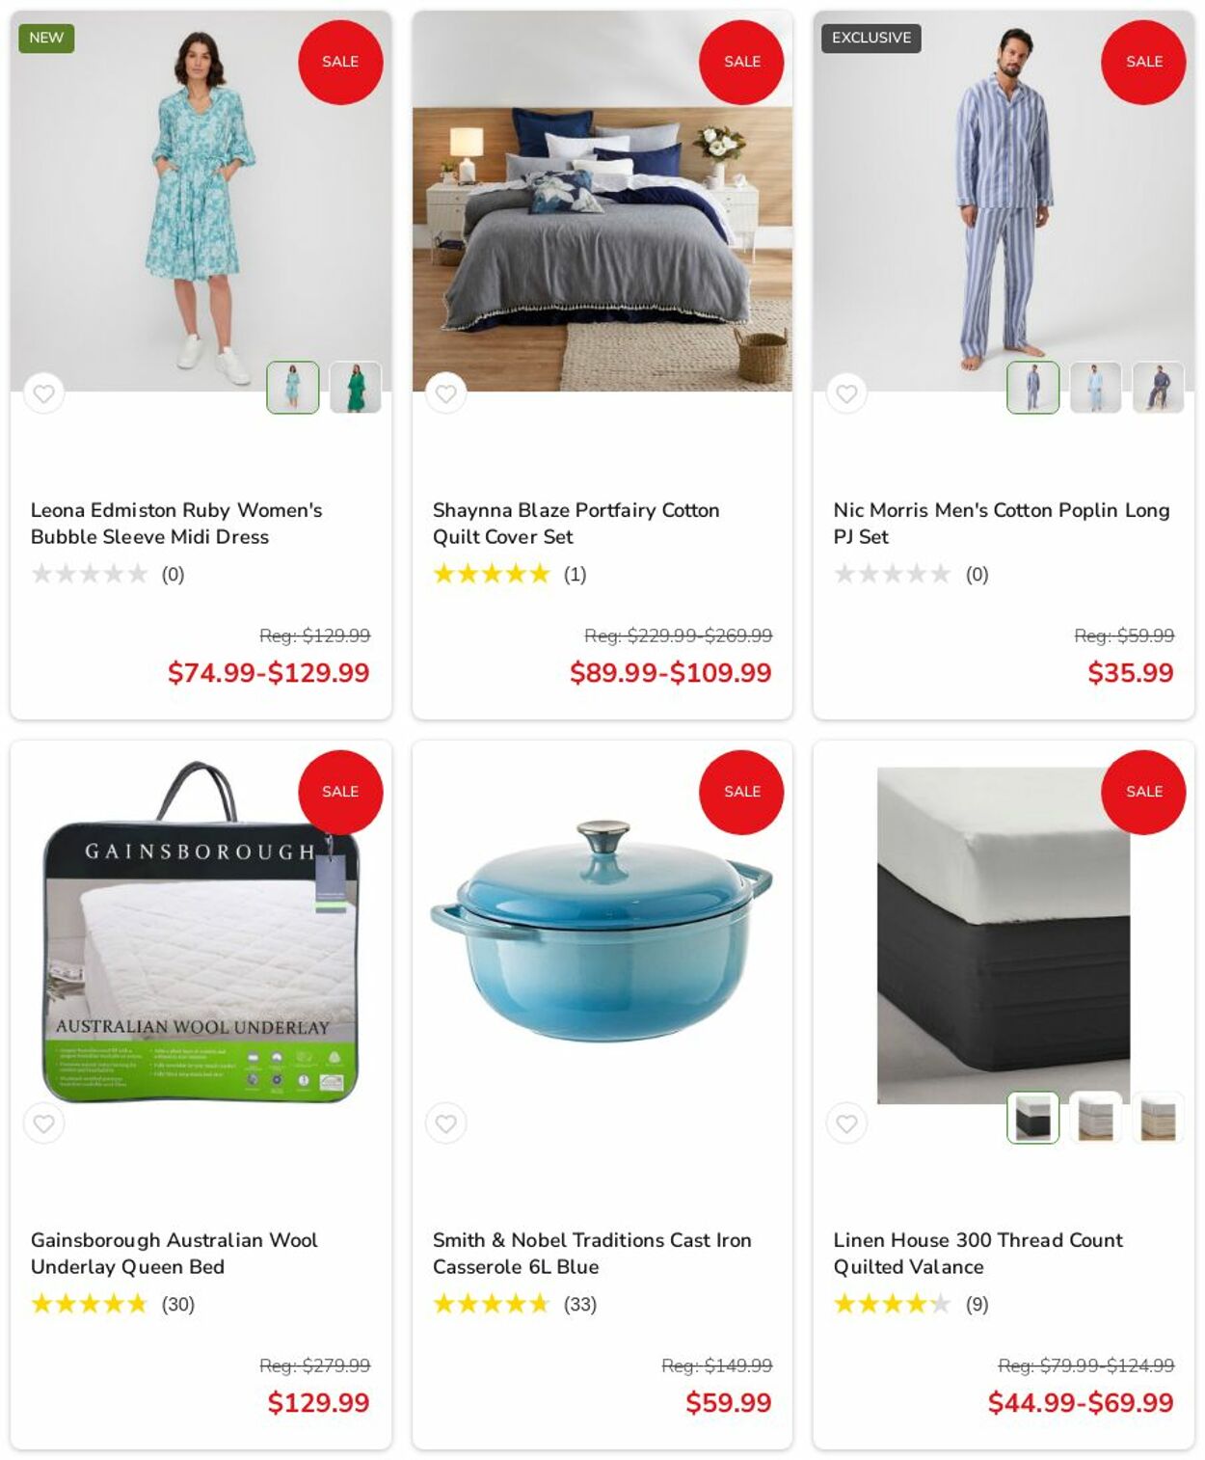This screenshot has height=1460, width=1205.
Task: Click the SALE badge on the casserole
Action: point(741,792)
